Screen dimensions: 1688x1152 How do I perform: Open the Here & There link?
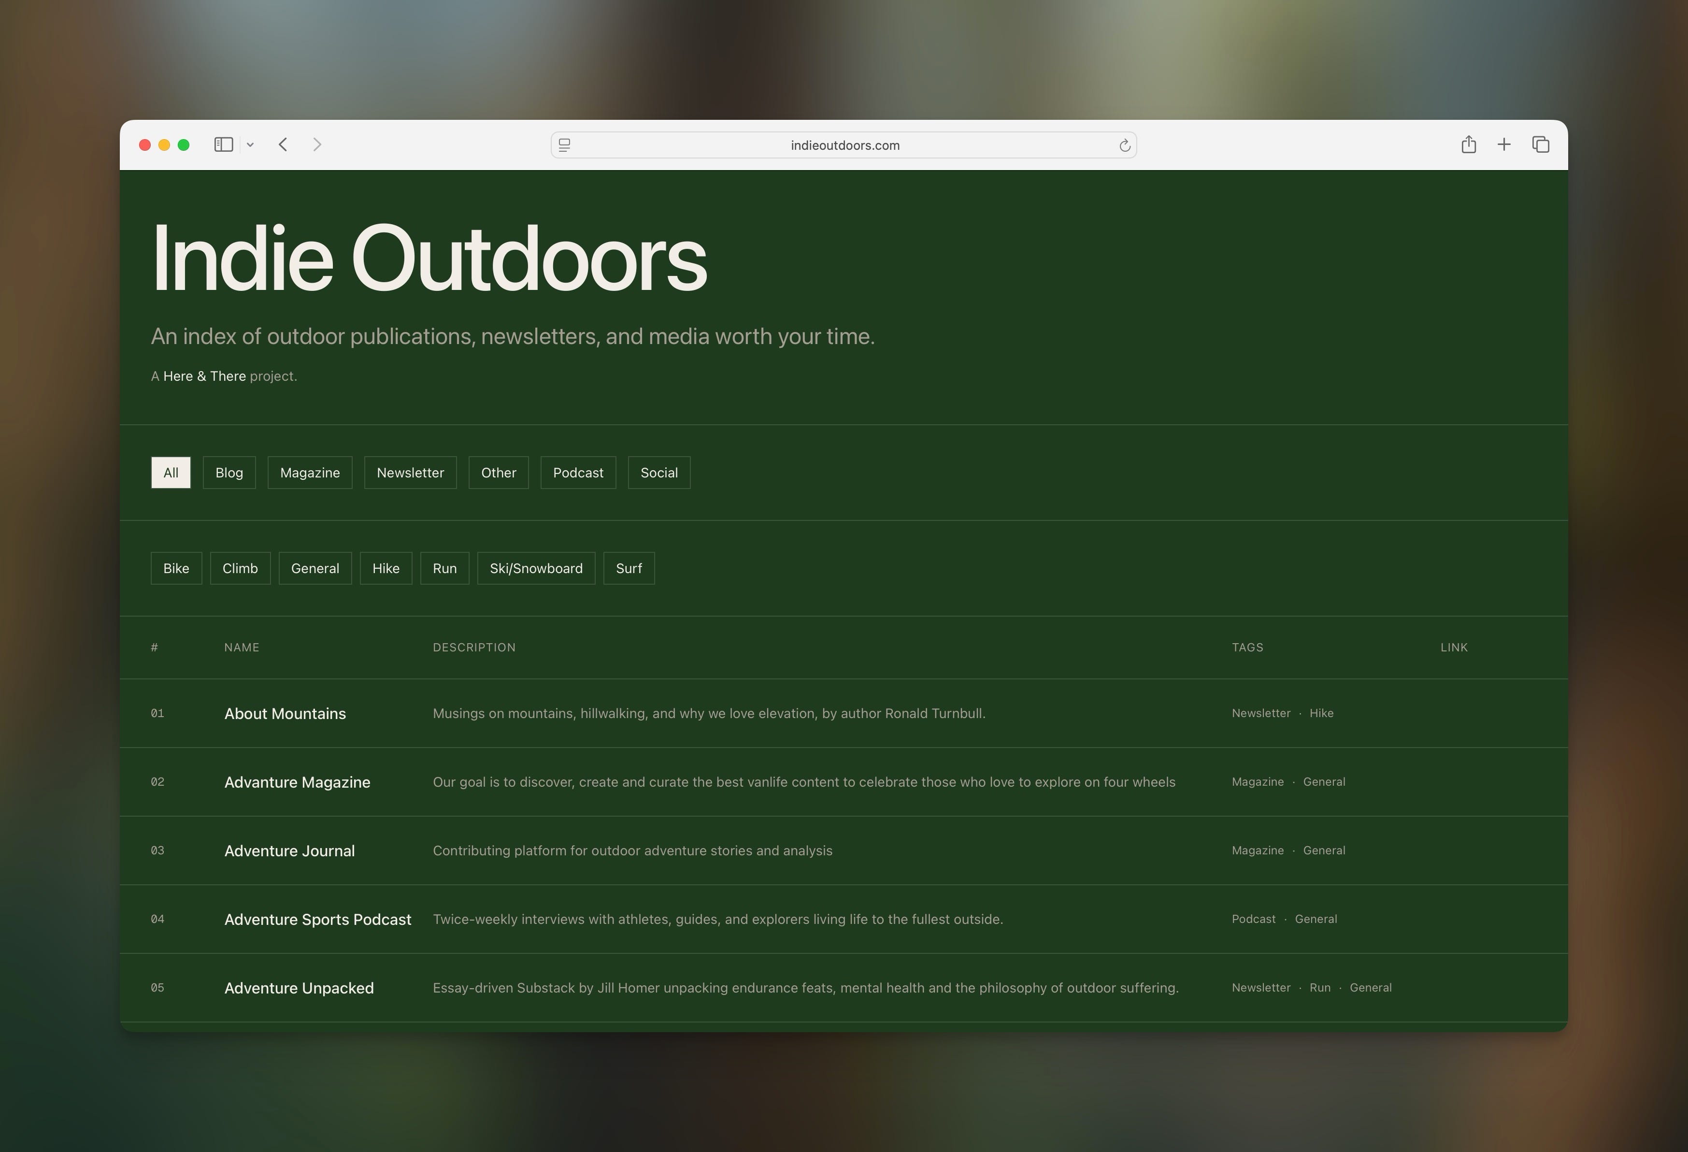(x=204, y=376)
